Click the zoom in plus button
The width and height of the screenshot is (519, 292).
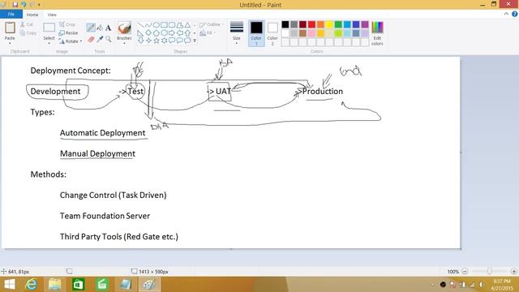coord(513,271)
